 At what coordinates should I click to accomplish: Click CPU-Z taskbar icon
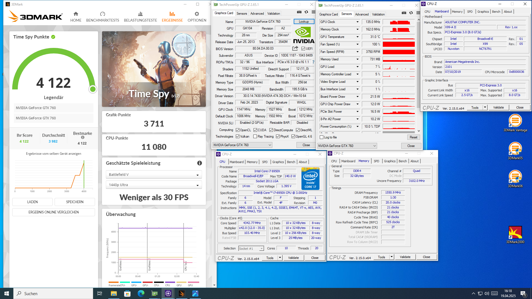pos(168,293)
